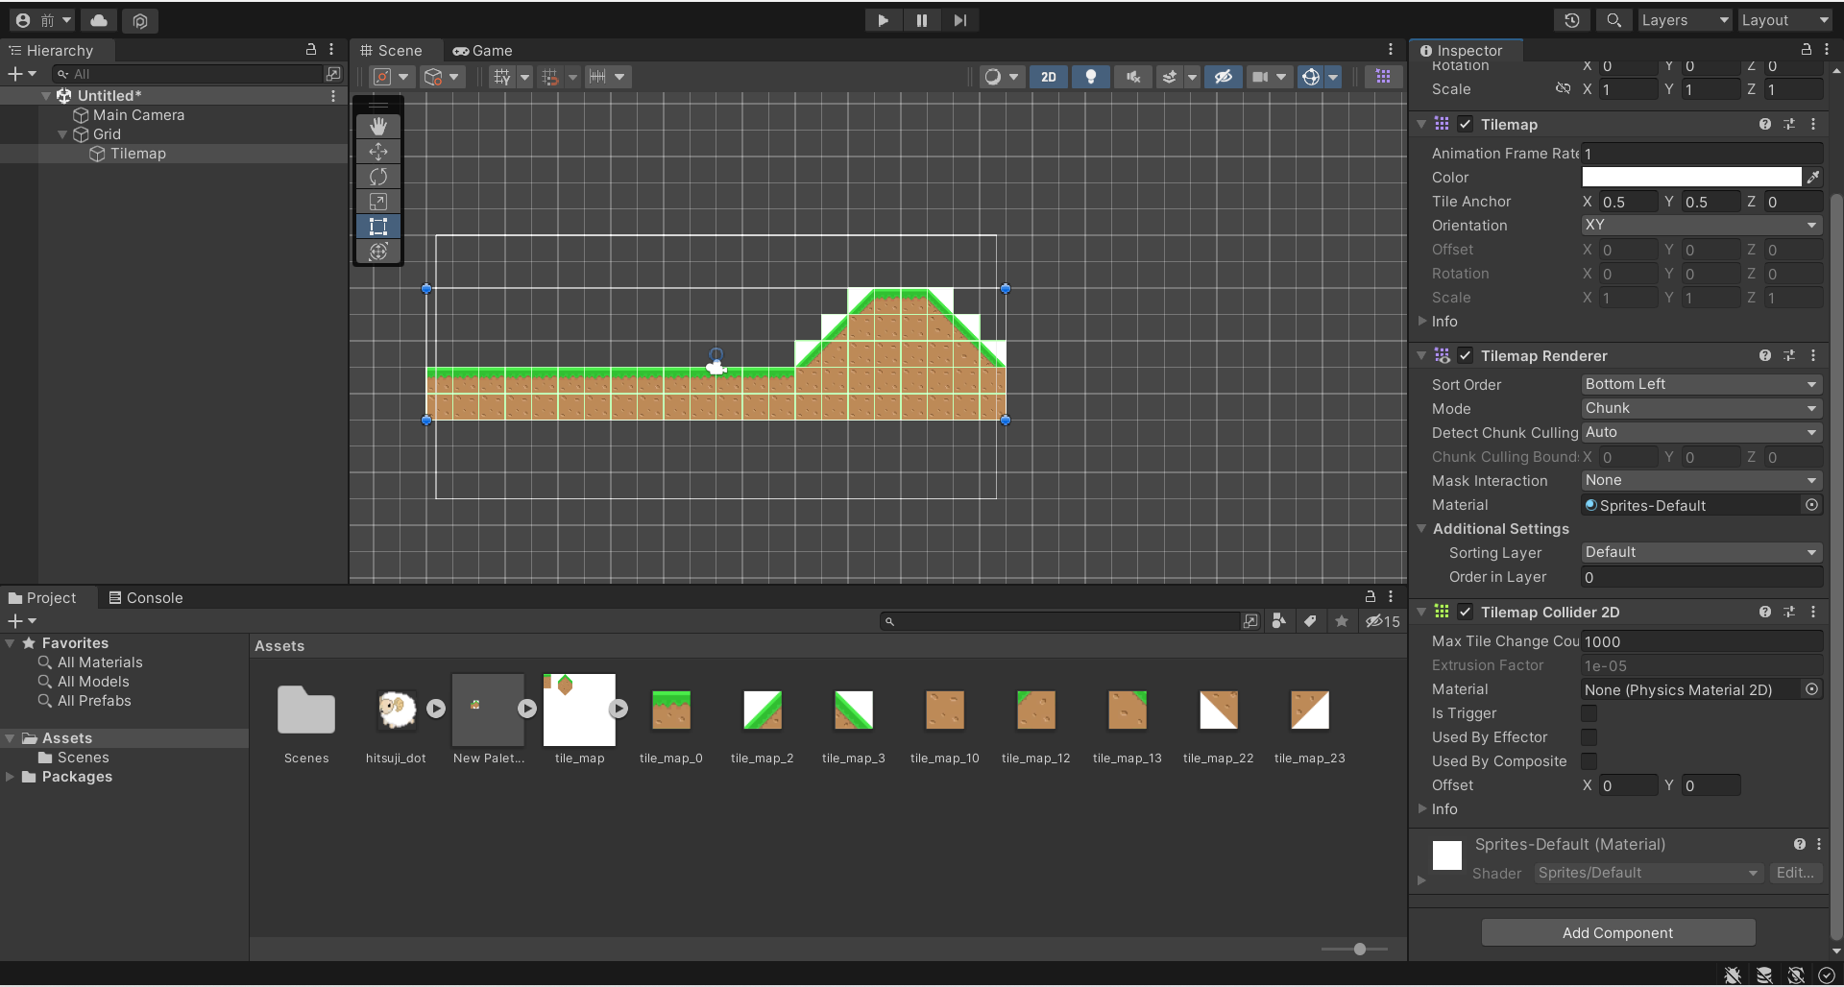This screenshot has width=1844, height=987.
Task: Open the Sorting Layer dropdown
Action: pos(1700,552)
